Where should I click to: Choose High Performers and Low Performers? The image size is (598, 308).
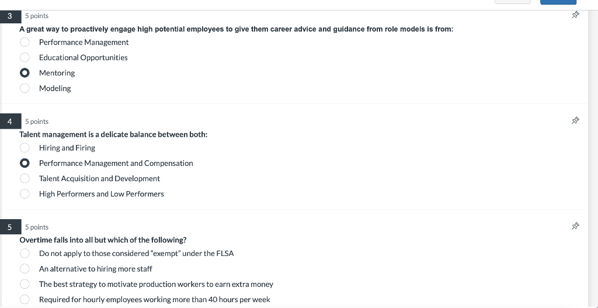[x=25, y=194]
